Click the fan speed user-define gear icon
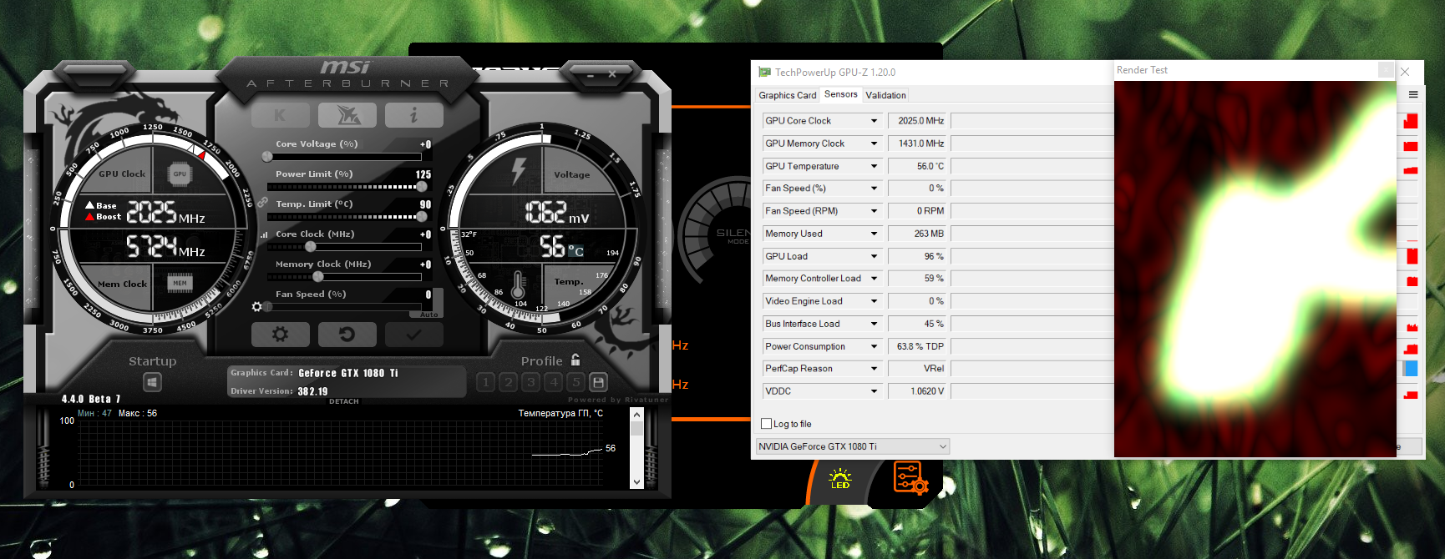 257,307
